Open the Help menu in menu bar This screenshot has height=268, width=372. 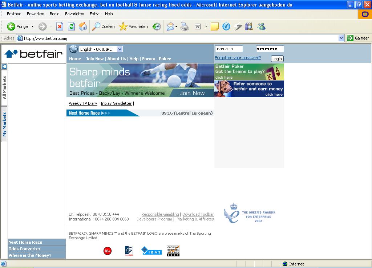[109, 14]
